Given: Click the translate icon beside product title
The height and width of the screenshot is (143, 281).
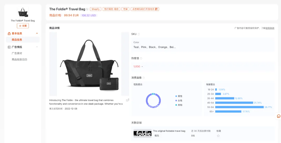Looking at the screenshot, I should tap(87, 9).
